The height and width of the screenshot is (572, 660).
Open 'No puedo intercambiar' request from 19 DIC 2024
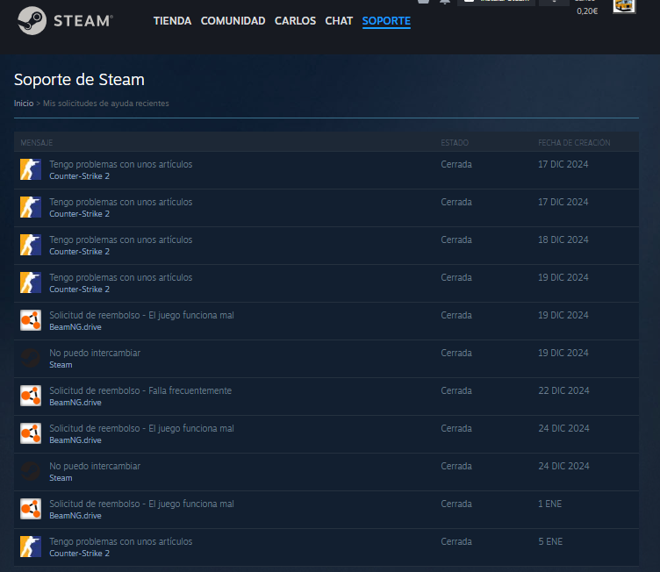[95, 353]
